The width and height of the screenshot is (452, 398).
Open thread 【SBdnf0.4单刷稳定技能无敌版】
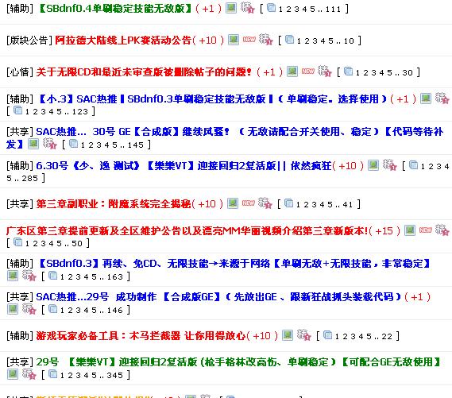pyautogui.click(x=115, y=9)
